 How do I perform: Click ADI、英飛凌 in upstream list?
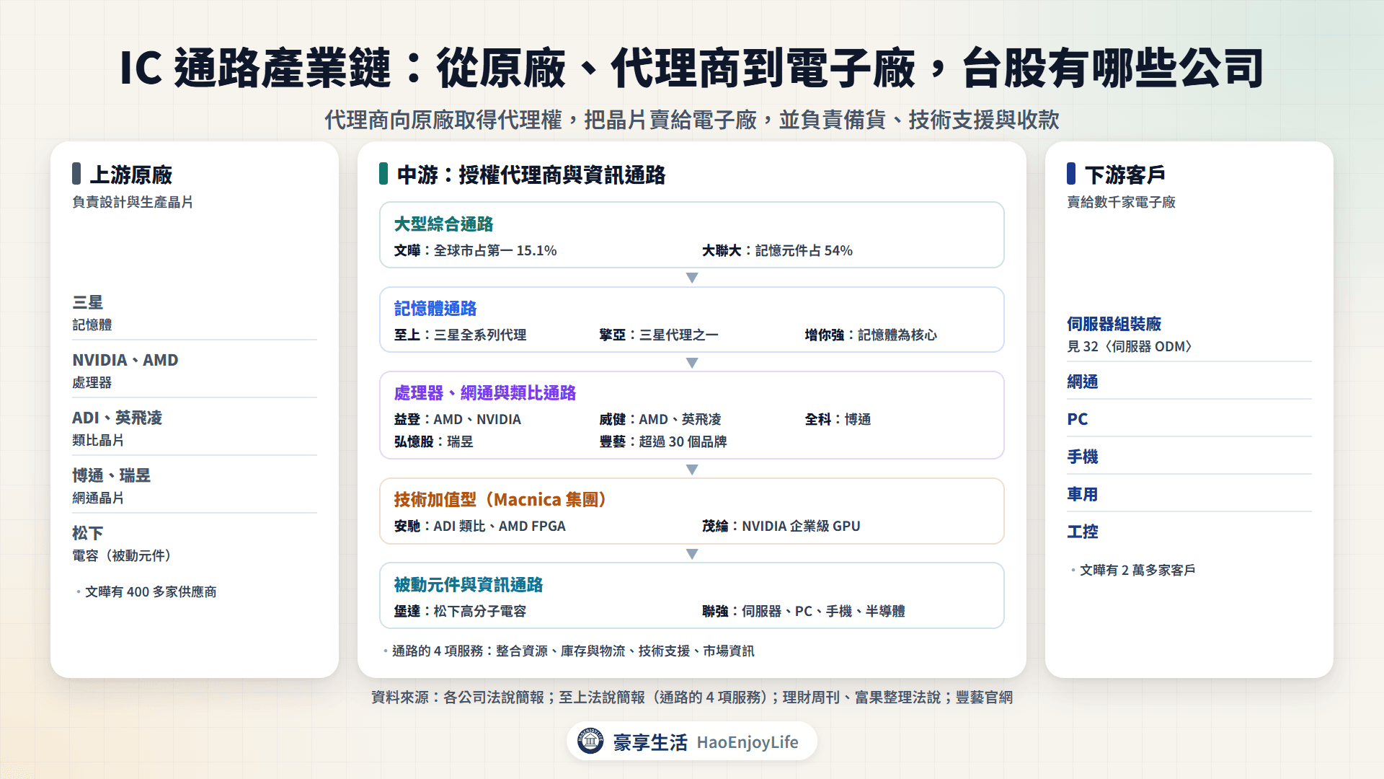(x=117, y=418)
